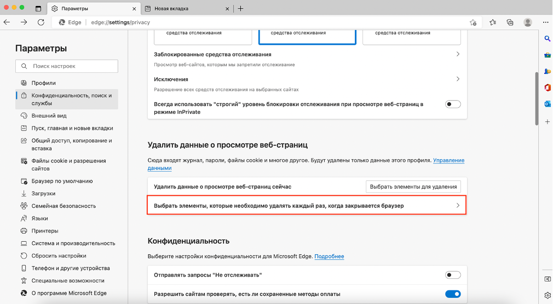Open Outlook icon in Edge sidebar

click(547, 104)
